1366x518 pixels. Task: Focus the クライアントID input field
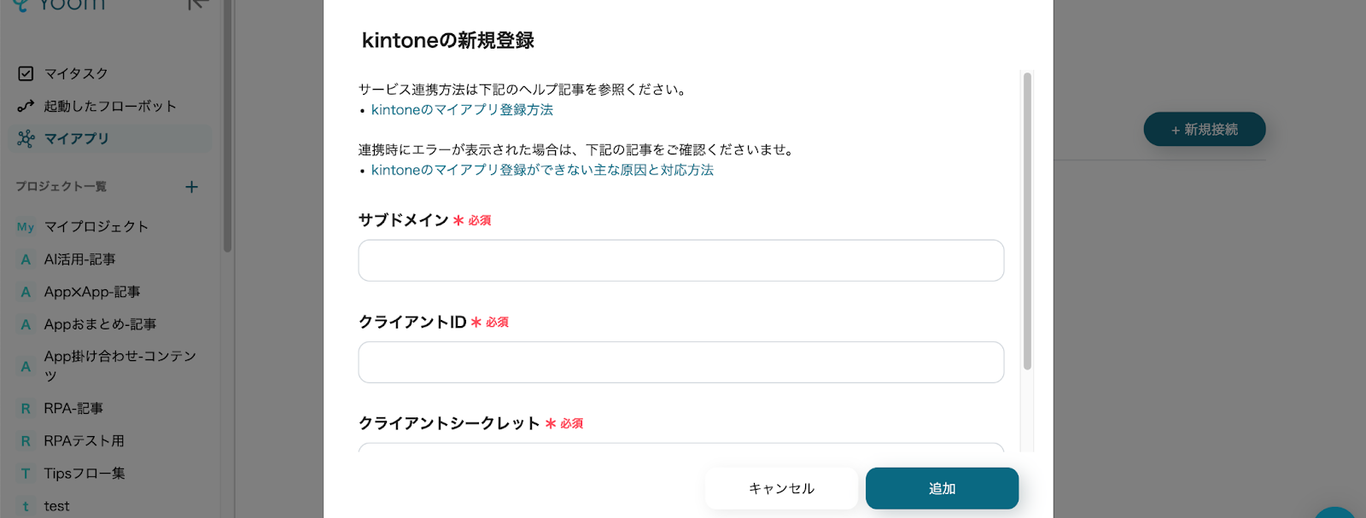point(681,363)
